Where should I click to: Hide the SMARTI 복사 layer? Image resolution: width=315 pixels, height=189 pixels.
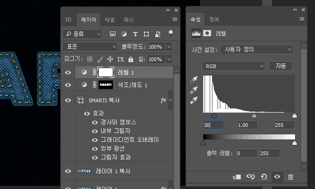click(x=68, y=100)
